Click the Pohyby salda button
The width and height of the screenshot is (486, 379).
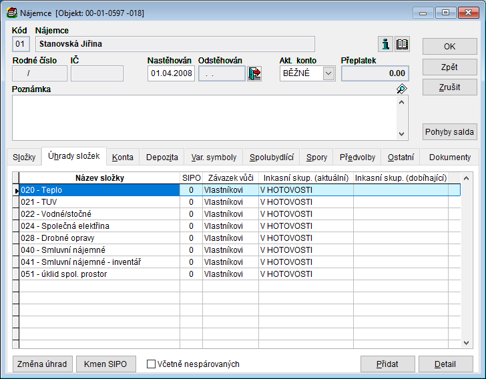coord(449,131)
